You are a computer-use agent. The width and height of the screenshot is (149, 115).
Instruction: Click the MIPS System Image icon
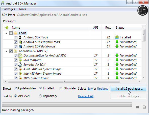click(20, 78)
